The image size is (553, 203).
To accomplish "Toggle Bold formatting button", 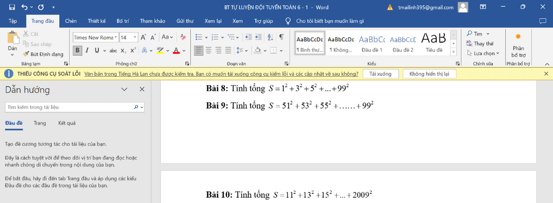I will (x=77, y=50).
